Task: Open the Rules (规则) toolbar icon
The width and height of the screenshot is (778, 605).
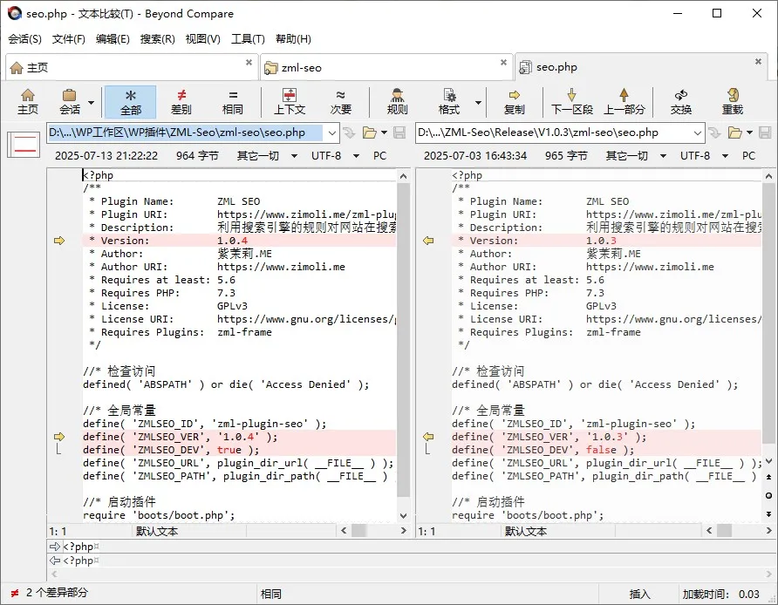Action: coord(397,102)
